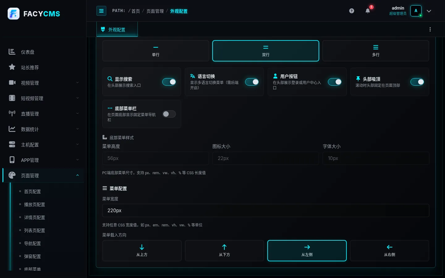The width and height of the screenshot is (445, 278).
Task: Open notifications bell icon
Action: (x=368, y=11)
